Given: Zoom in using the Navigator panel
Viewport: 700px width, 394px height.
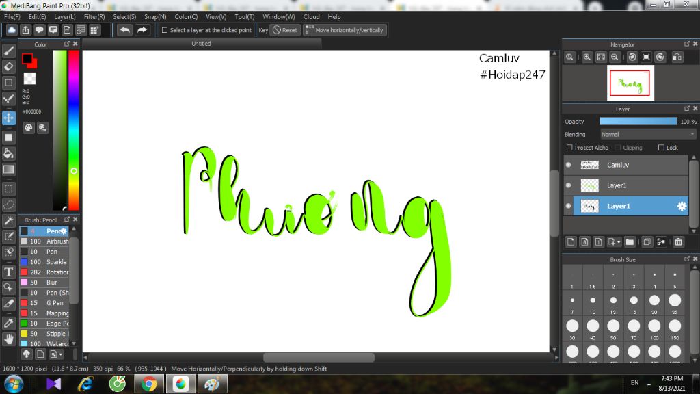Looking at the screenshot, I should pyautogui.click(x=587, y=57).
